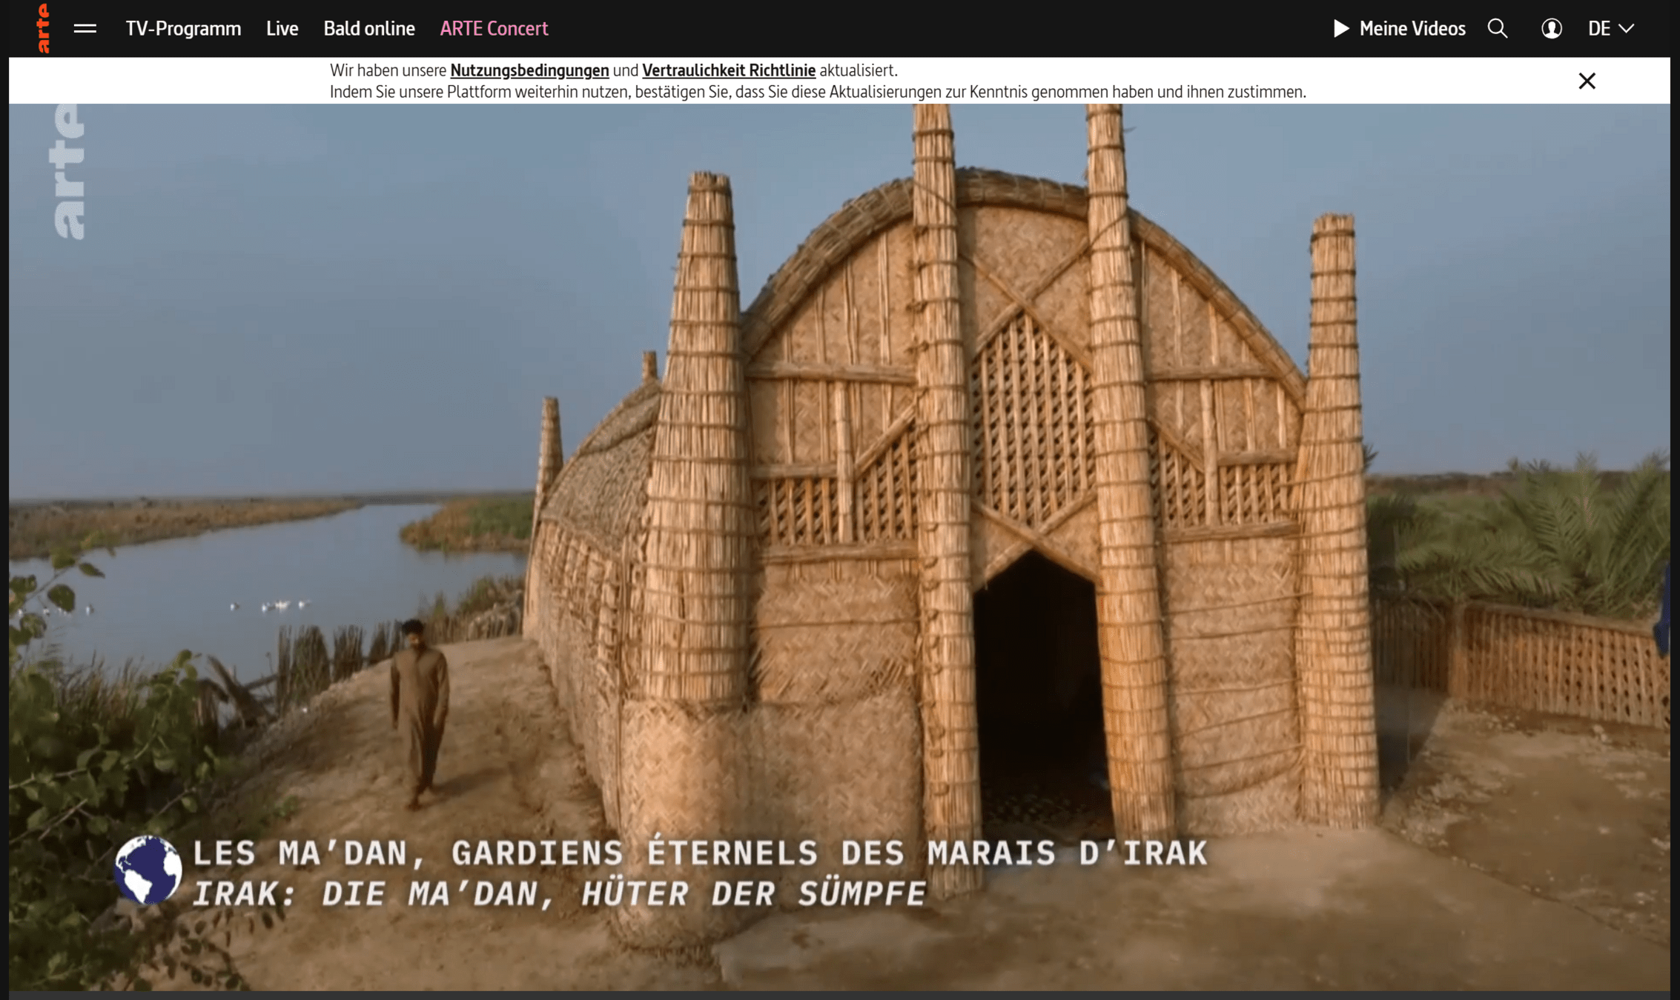Image resolution: width=1680 pixels, height=1000 pixels.
Task: Open the search magnifier icon
Action: coord(1497,29)
